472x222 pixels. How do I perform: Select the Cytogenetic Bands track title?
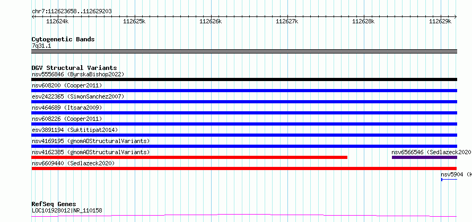pos(63,39)
